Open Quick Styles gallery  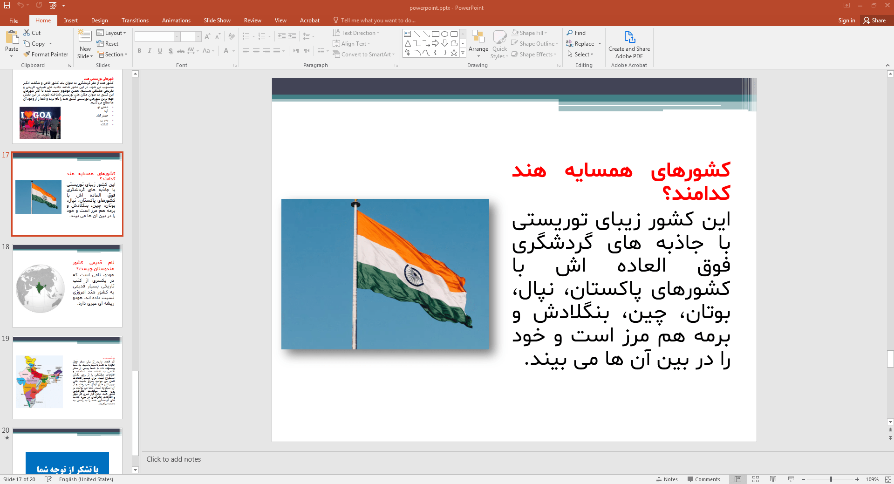[x=499, y=45]
